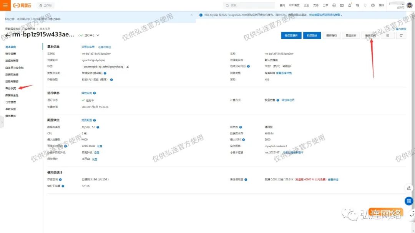Click the 操作指引 button
The image size is (415, 233).
pos(331,35)
